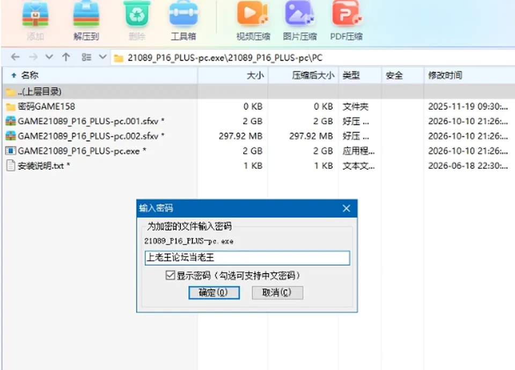This screenshot has height=370, width=515.
Task: Click the 添加 (Add) toolbar icon
Action: pos(35,15)
